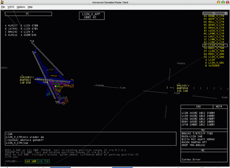Click the LSZH_V_APP clock display
This screenshot has height=168, width=230.
point(91,15)
